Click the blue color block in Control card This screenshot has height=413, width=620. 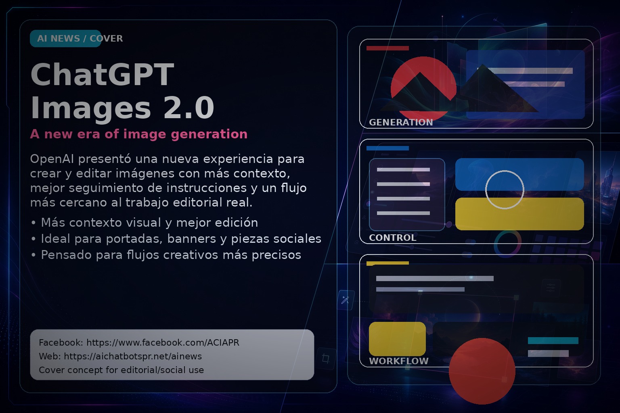click(519, 174)
